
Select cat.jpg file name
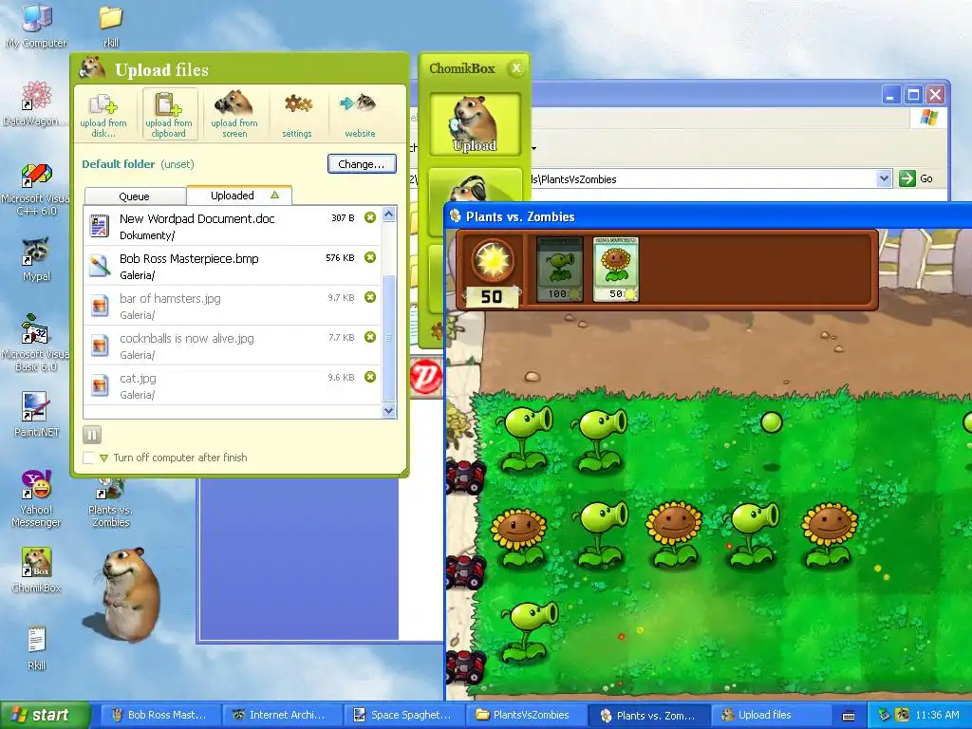coord(138,378)
